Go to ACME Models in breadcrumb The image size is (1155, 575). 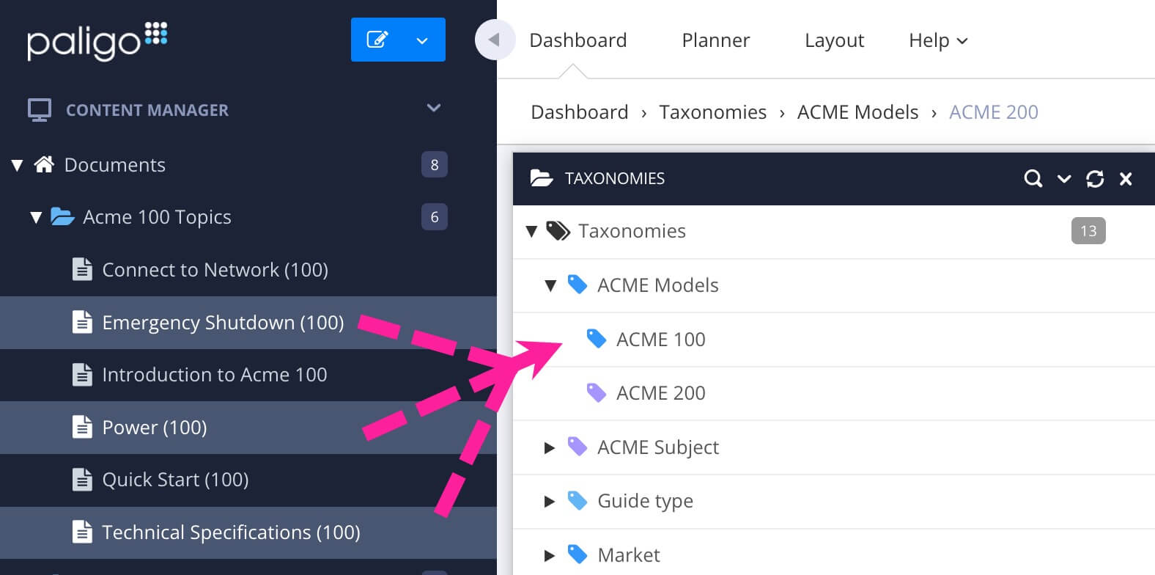857,112
